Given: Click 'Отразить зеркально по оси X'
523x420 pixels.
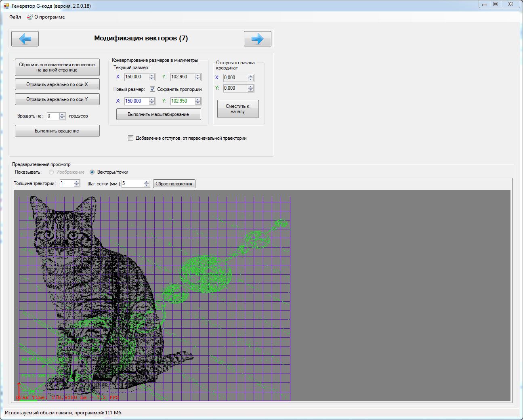Looking at the screenshot, I should [57, 84].
